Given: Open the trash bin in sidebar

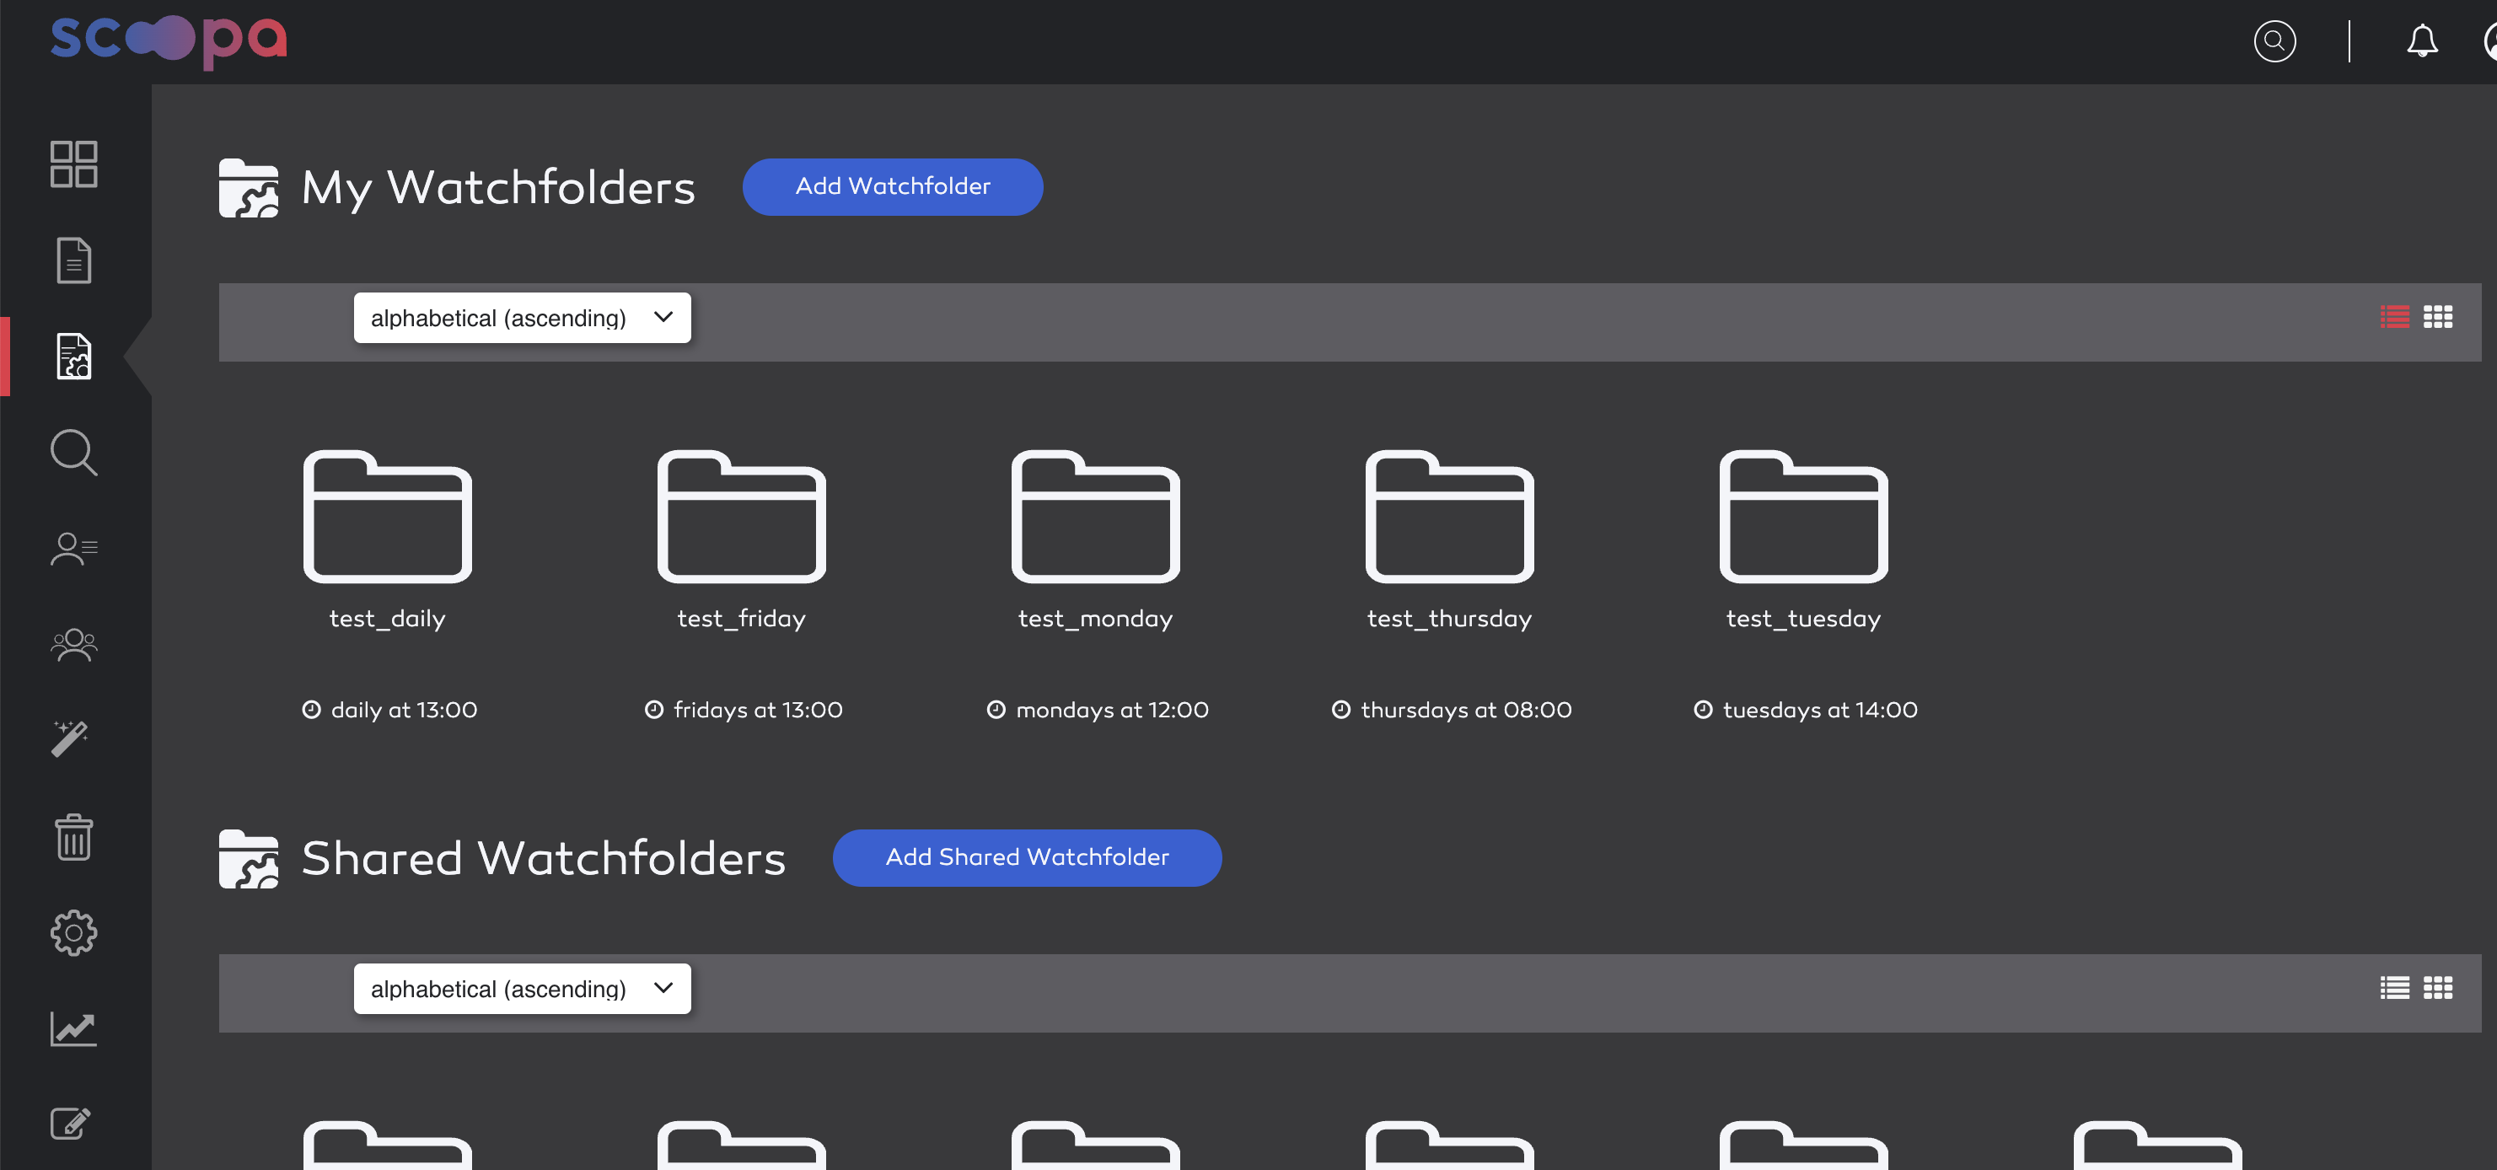Looking at the screenshot, I should (x=73, y=836).
